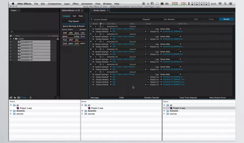Open the Composition menu
The height and width of the screenshot is (143, 244).
(54, 4)
